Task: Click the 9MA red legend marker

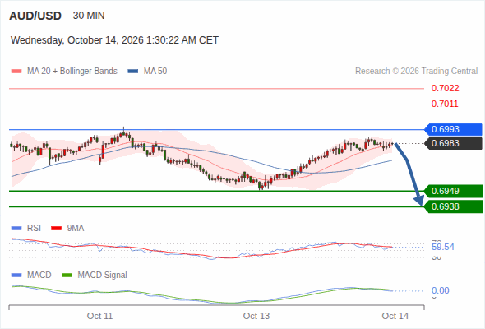Action: pyautogui.click(x=56, y=229)
